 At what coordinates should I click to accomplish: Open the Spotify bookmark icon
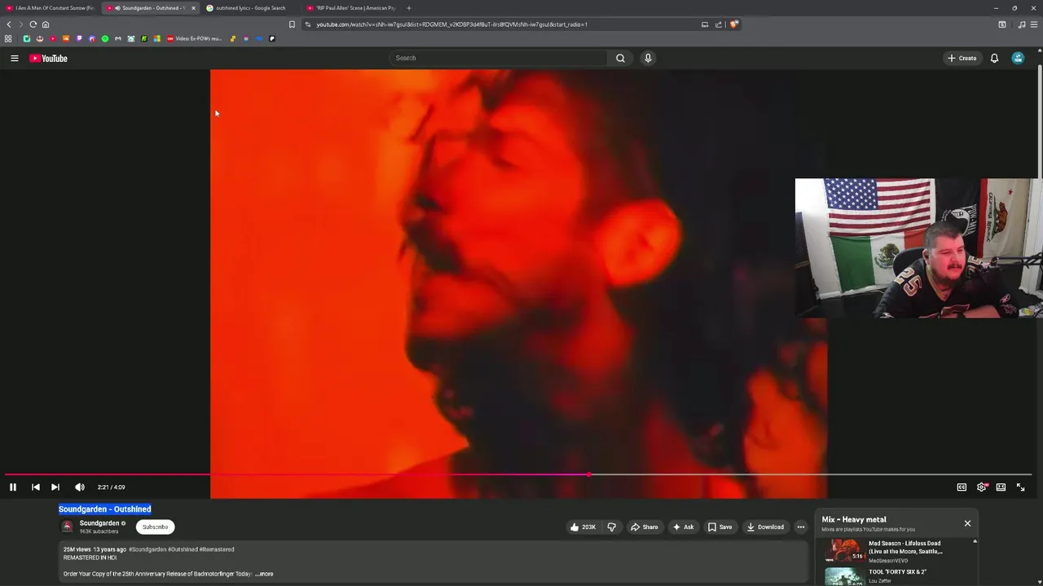tap(105, 38)
